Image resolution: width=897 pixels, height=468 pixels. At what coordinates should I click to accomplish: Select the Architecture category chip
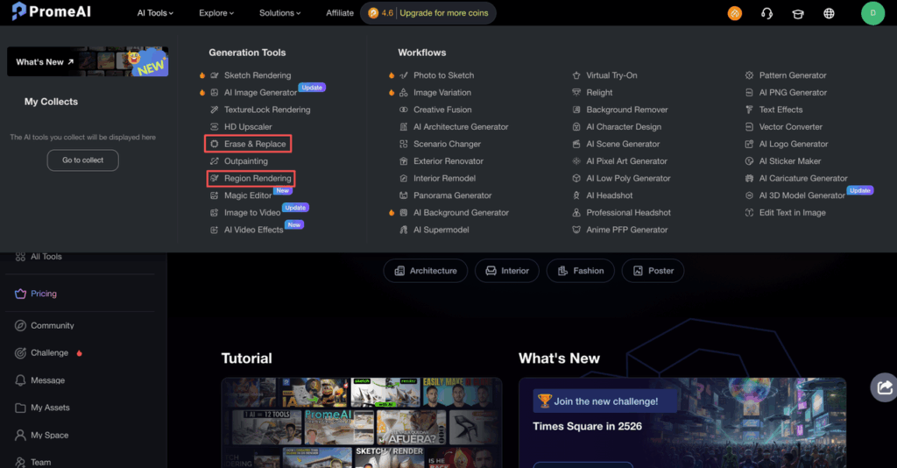click(x=426, y=271)
